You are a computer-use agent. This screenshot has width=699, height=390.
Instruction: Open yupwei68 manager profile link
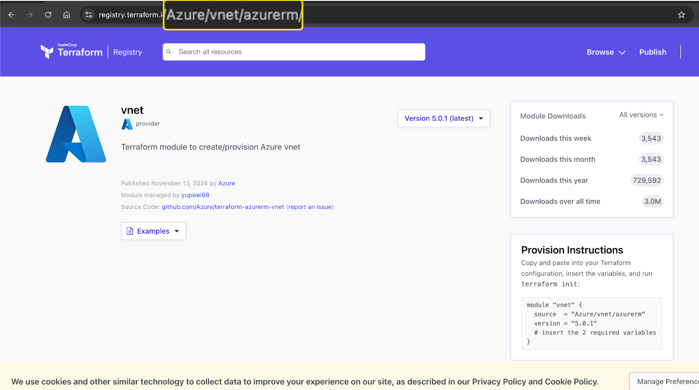[x=195, y=195]
